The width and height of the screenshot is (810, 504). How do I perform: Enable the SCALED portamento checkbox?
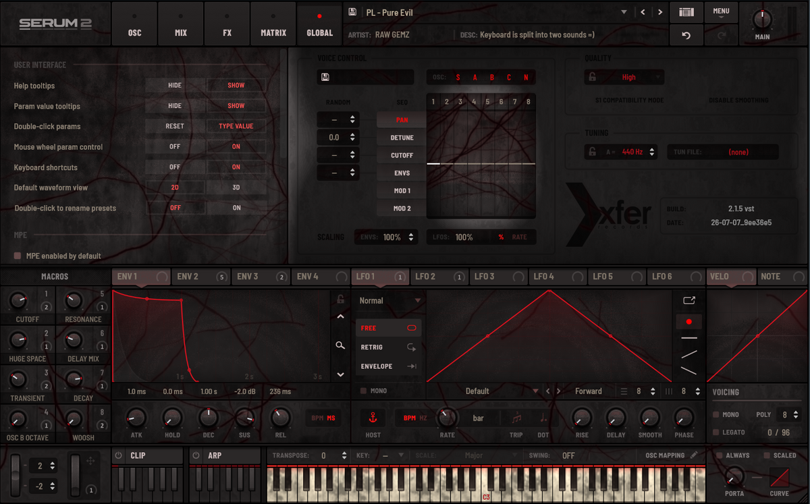pyautogui.click(x=767, y=455)
